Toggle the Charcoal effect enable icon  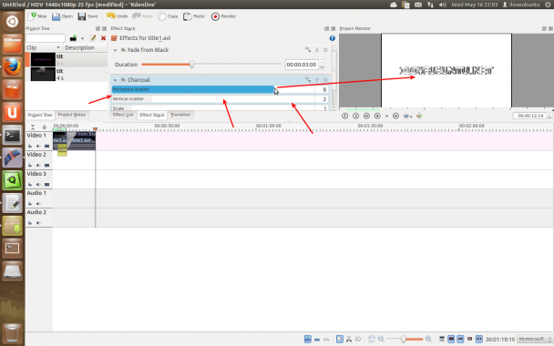pos(123,80)
